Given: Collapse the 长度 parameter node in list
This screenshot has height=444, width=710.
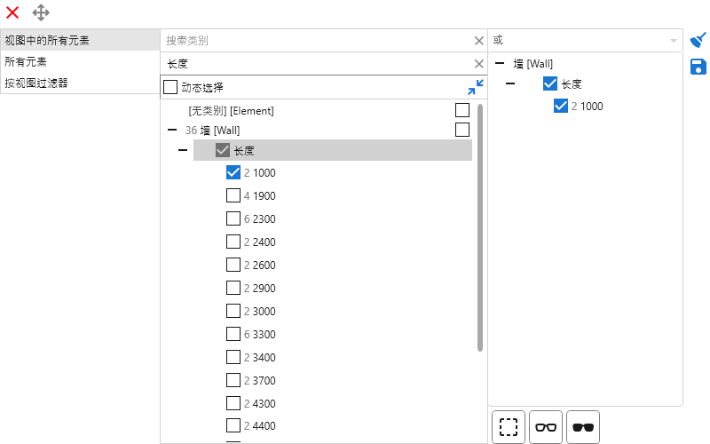Looking at the screenshot, I should 183,151.
